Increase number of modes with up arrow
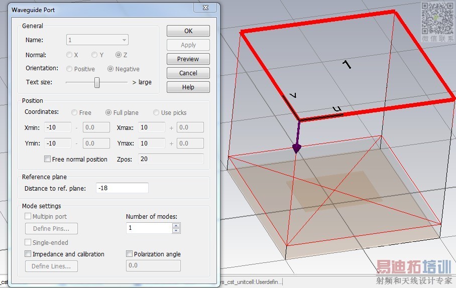 pos(176,225)
